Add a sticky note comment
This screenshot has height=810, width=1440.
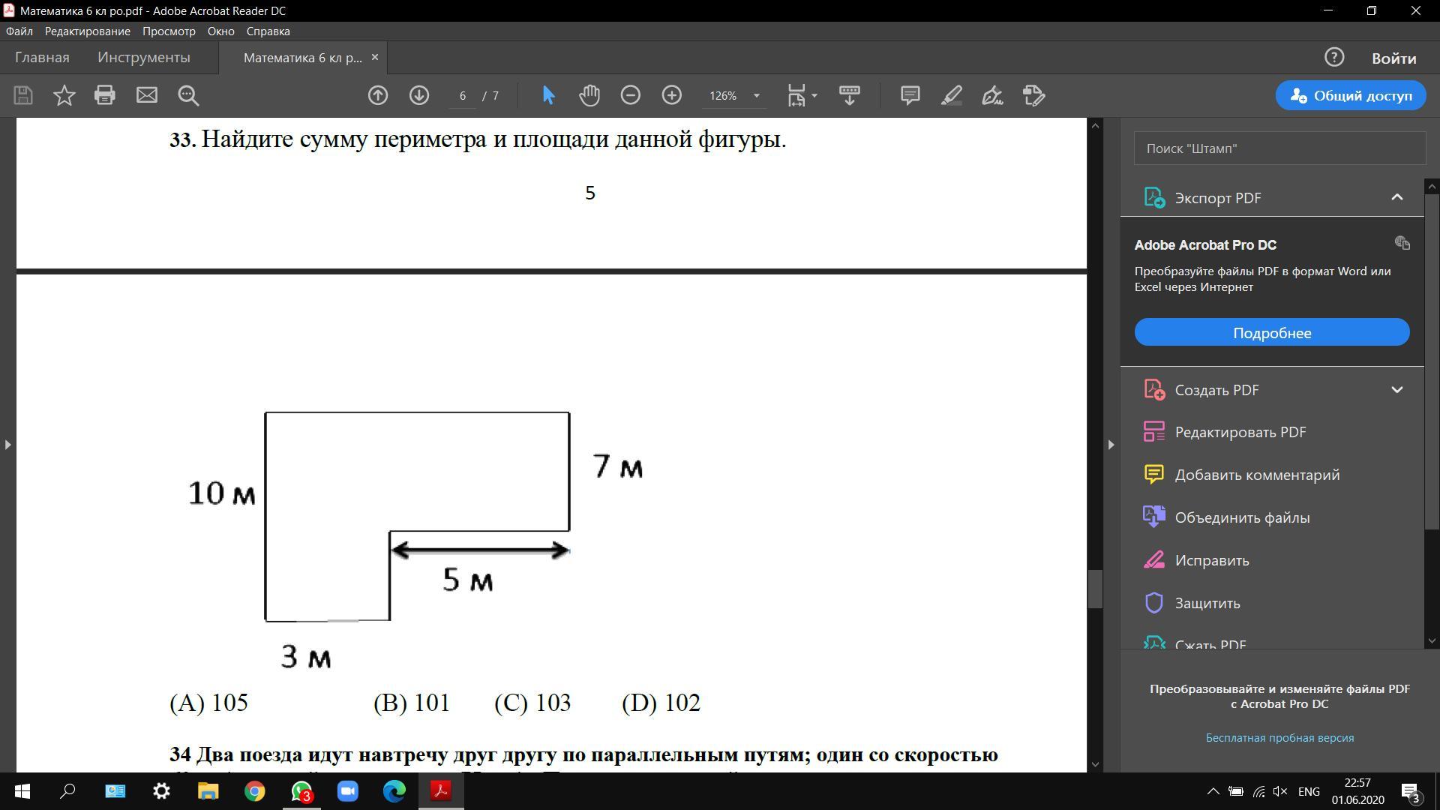pos(910,95)
